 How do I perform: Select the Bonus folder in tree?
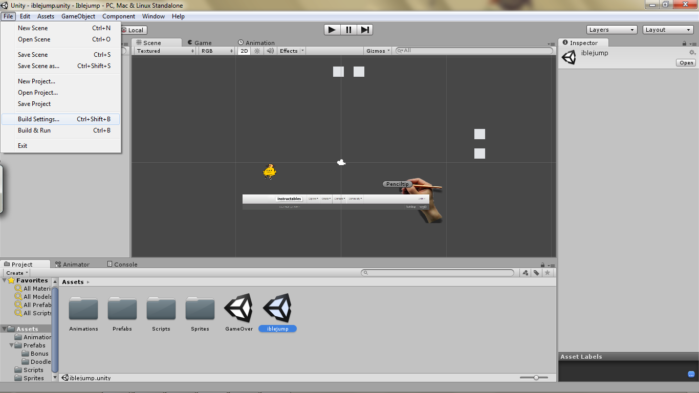(x=36, y=354)
